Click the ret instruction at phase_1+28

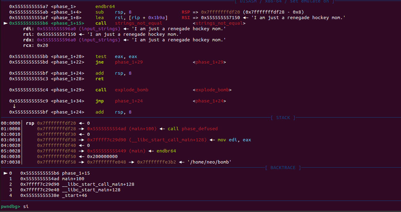coord(99,79)
